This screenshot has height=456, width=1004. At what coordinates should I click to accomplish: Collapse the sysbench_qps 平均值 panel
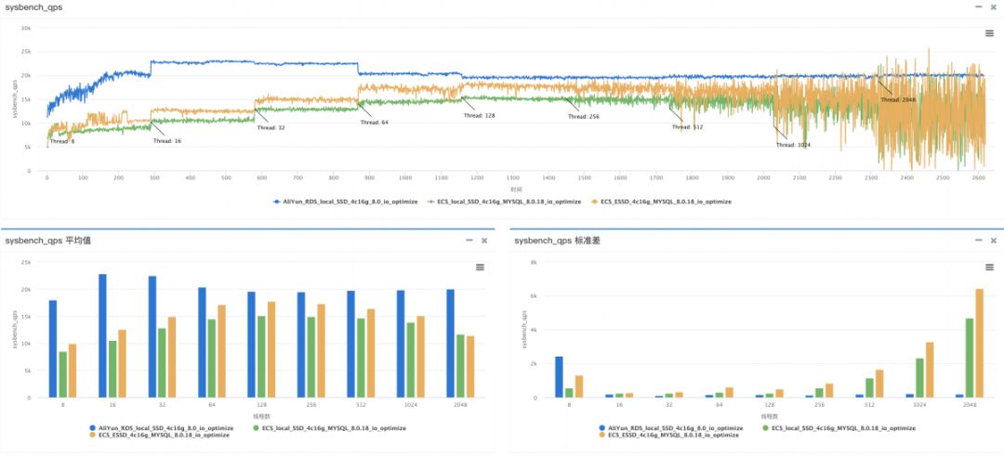pos(469,241)
